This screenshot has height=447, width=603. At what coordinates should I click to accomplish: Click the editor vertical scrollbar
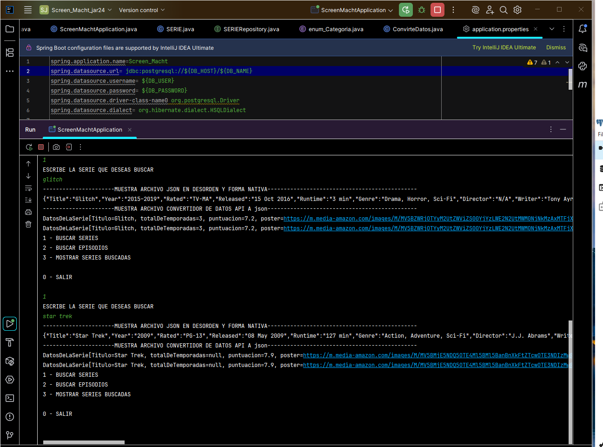tap(570, 80)
